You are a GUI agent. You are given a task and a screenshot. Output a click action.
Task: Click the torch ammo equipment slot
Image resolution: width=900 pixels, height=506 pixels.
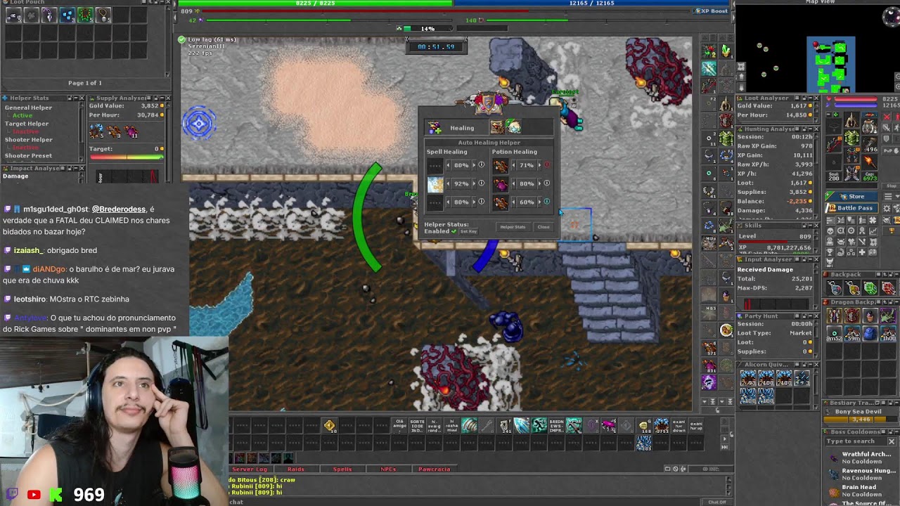[x=870, y=162]
